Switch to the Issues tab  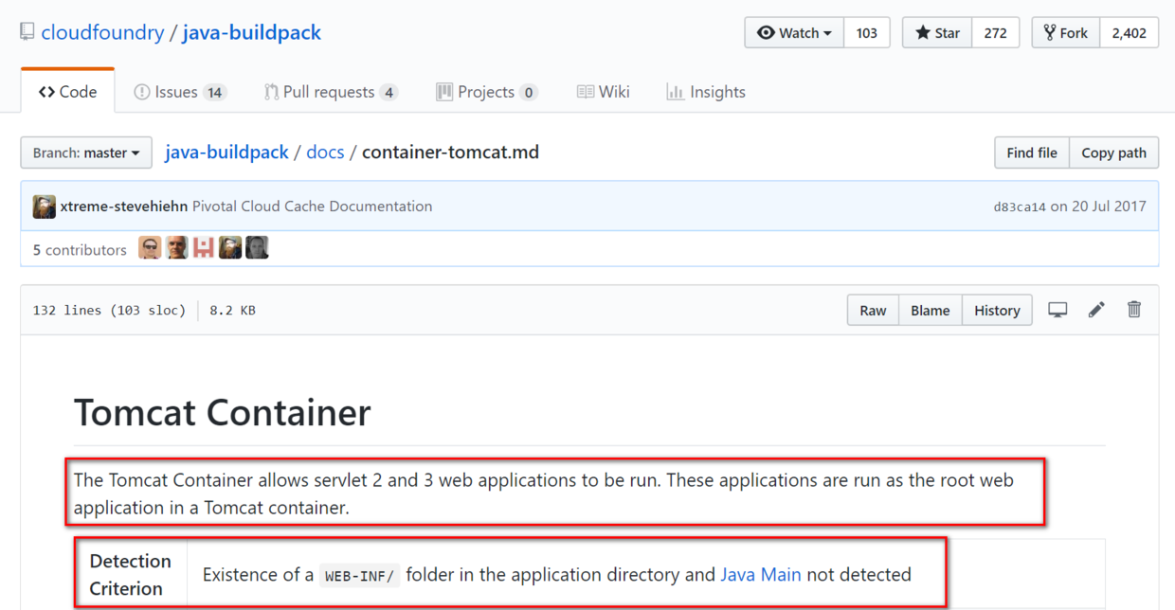coord(180,92)
